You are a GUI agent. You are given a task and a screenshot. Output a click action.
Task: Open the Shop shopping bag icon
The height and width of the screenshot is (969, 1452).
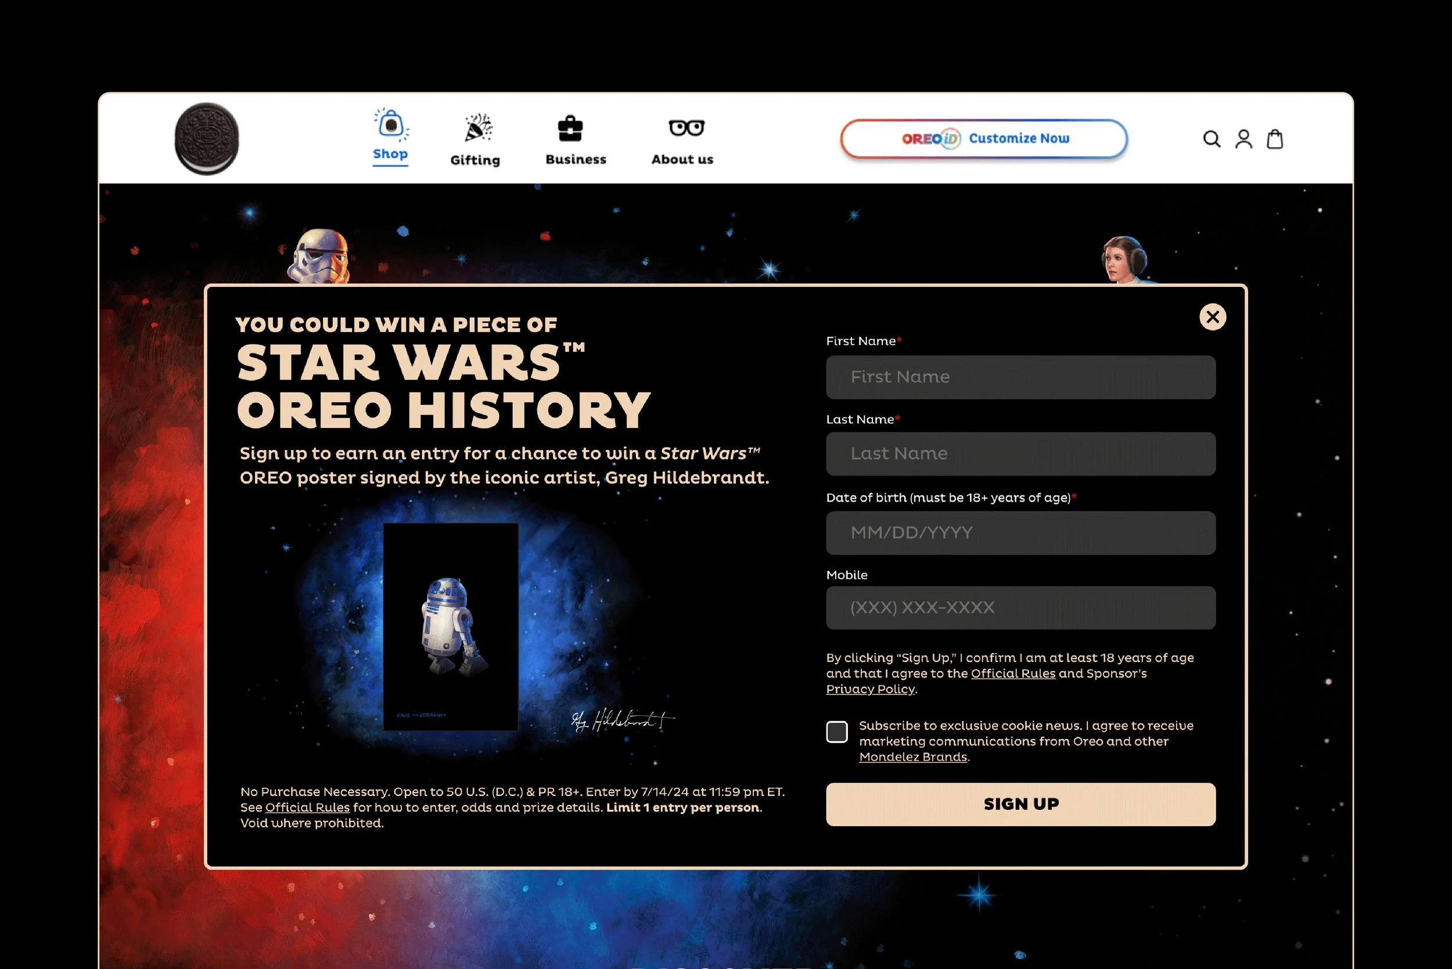(x=390, y=125)
